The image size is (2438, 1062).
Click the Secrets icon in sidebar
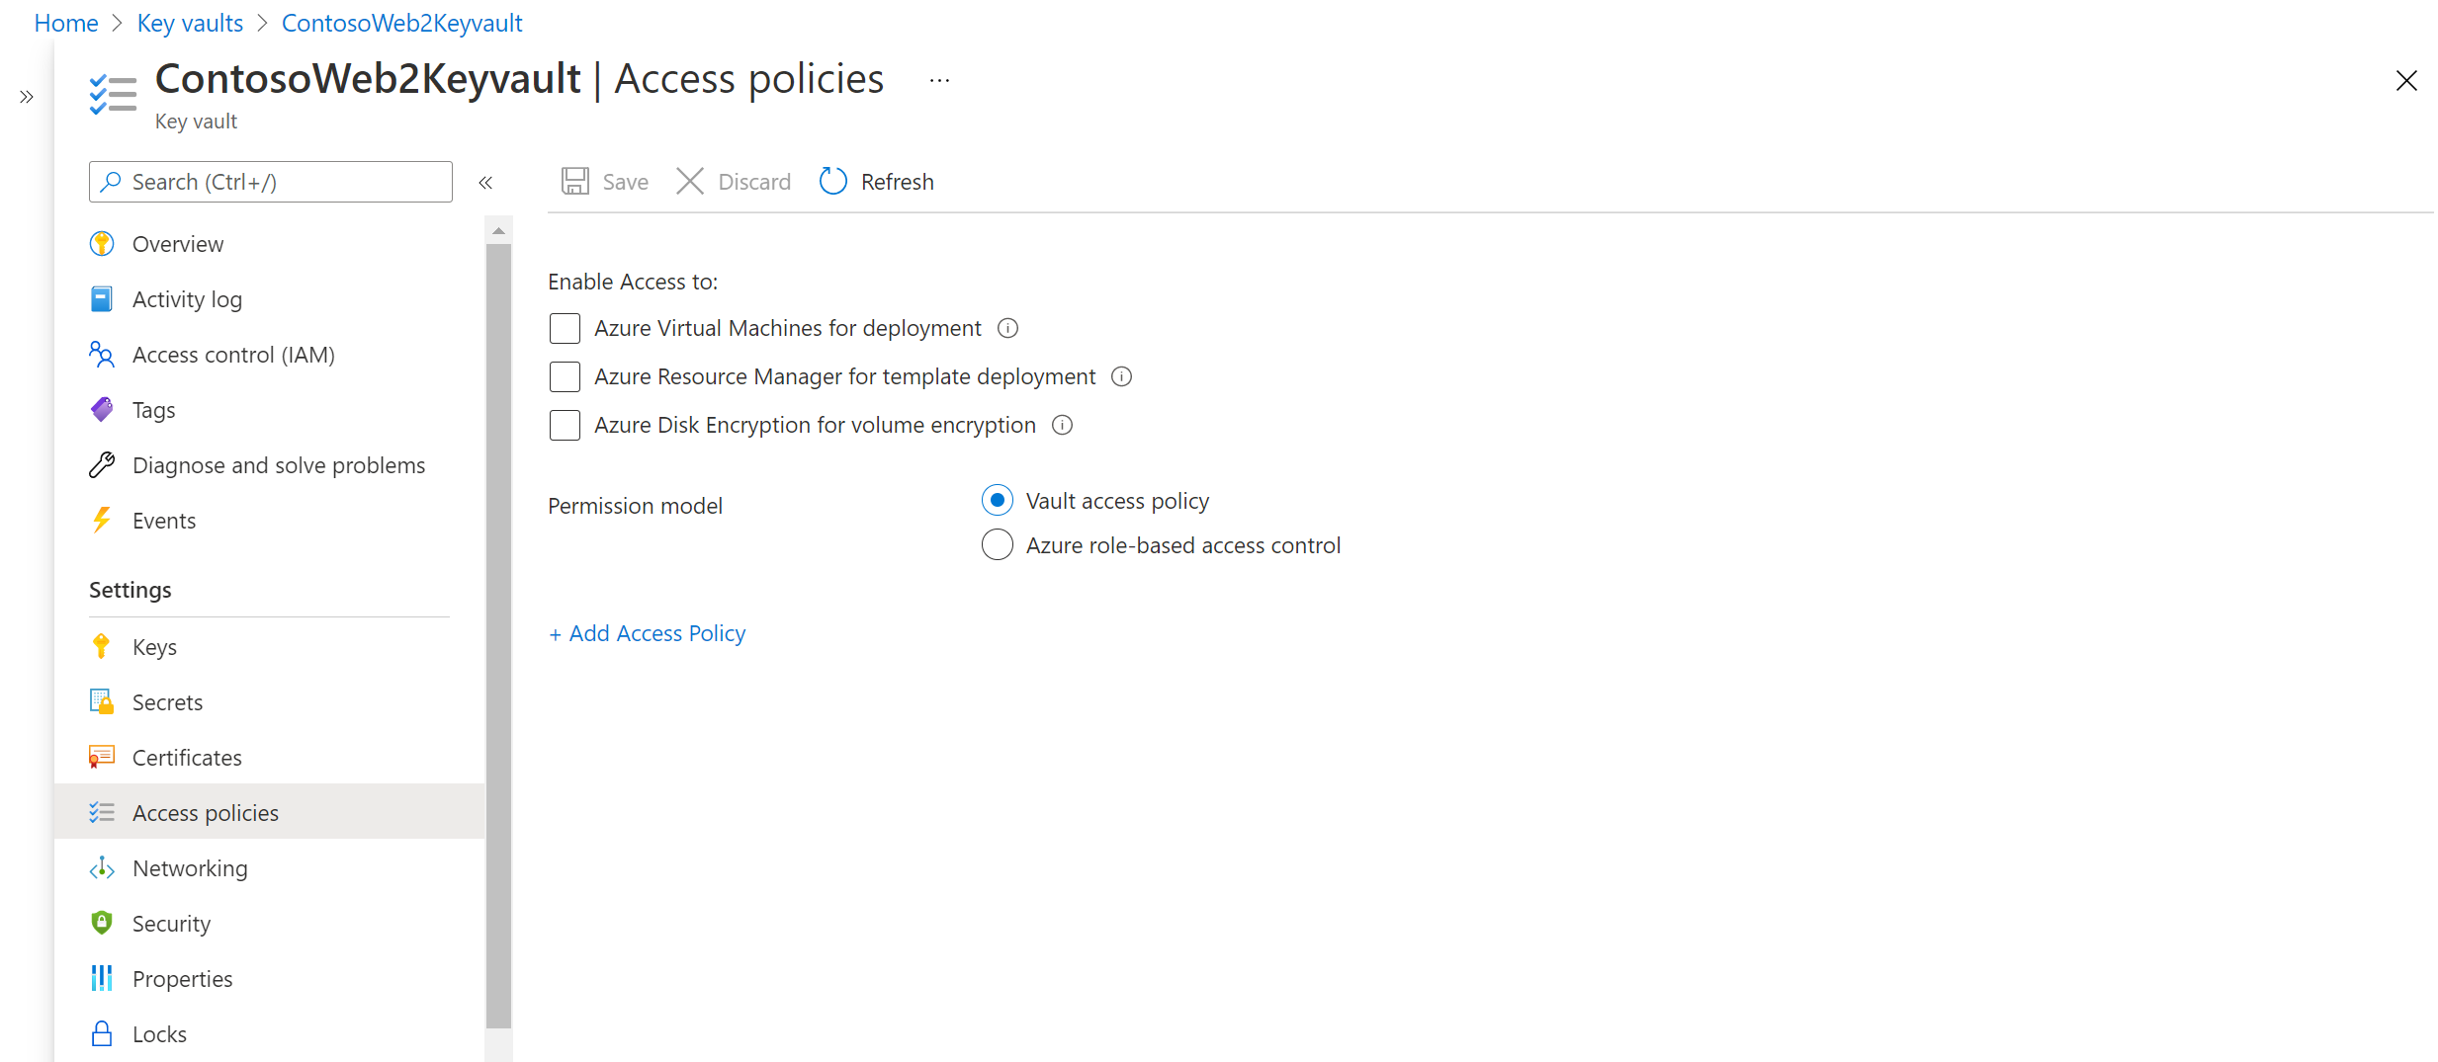[101, 702]
